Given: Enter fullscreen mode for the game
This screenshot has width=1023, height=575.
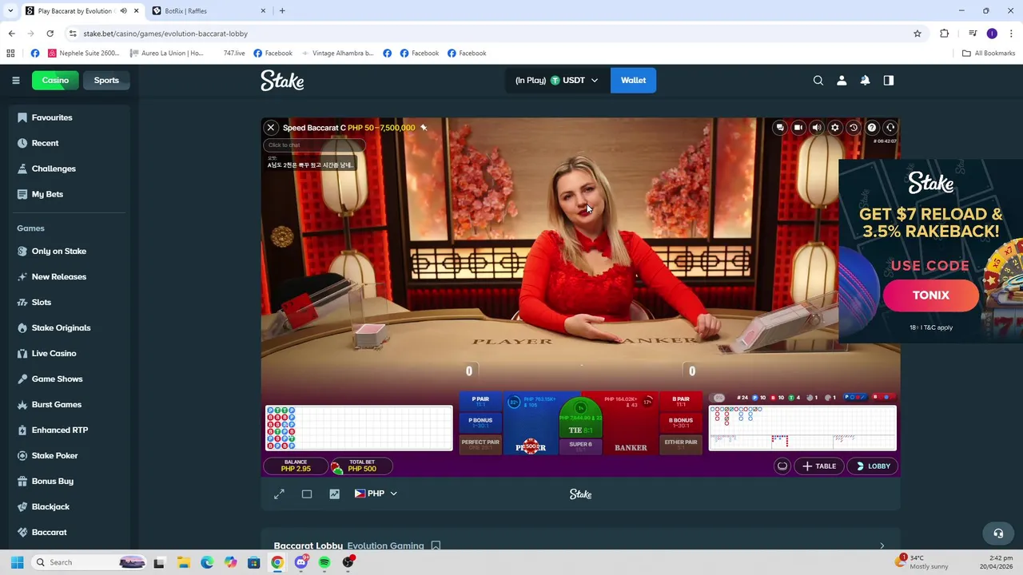Looking at the screenshot, I should click(279, 494).
